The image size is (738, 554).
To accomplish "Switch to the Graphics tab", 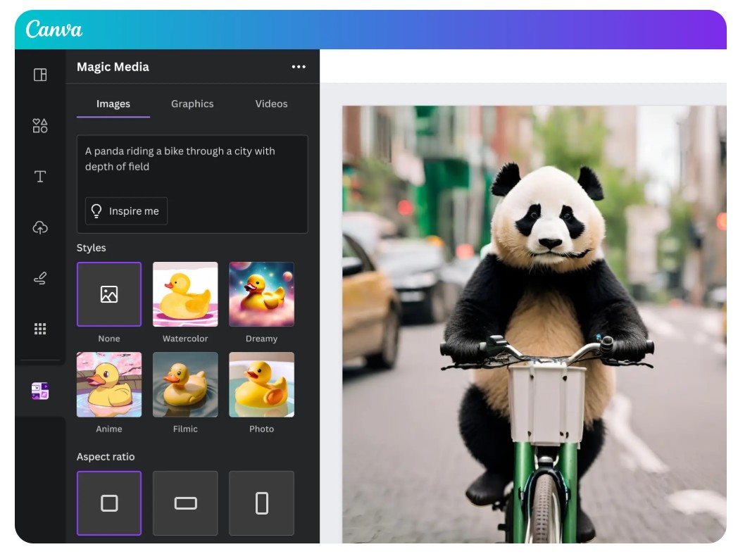I will pos(192,103).
